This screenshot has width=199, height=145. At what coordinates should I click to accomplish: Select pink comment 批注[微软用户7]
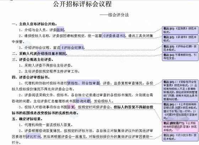180,127
